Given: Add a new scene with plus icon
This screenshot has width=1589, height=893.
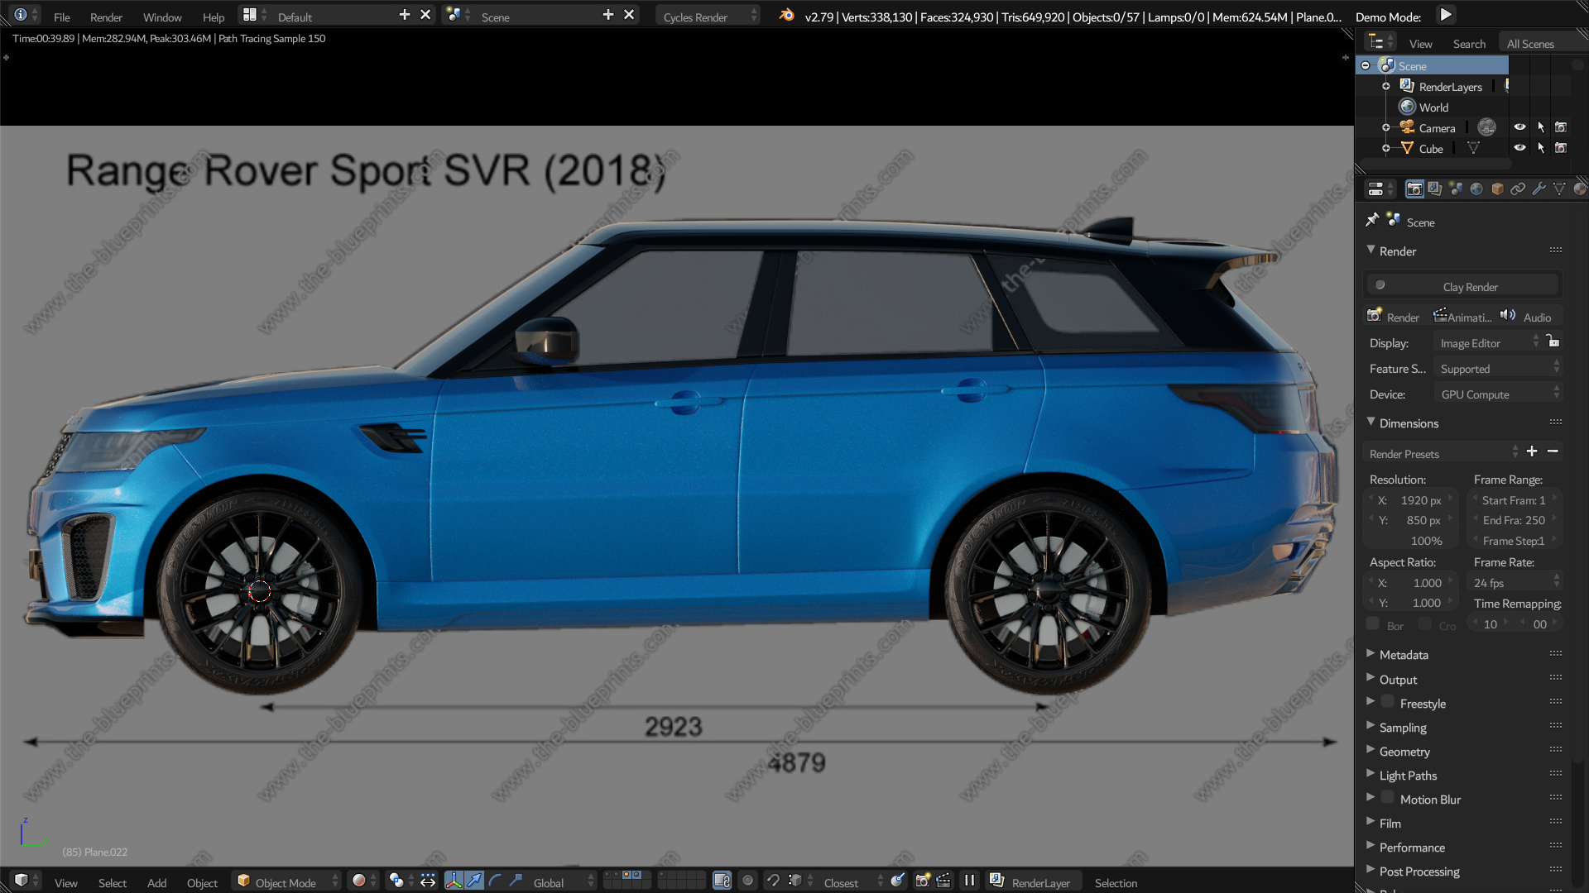Looking at the screenshot, I should tap(608, 15).
